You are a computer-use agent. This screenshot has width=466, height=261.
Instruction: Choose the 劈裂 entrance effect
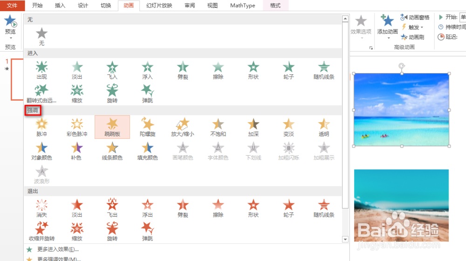tap(183, 70)
